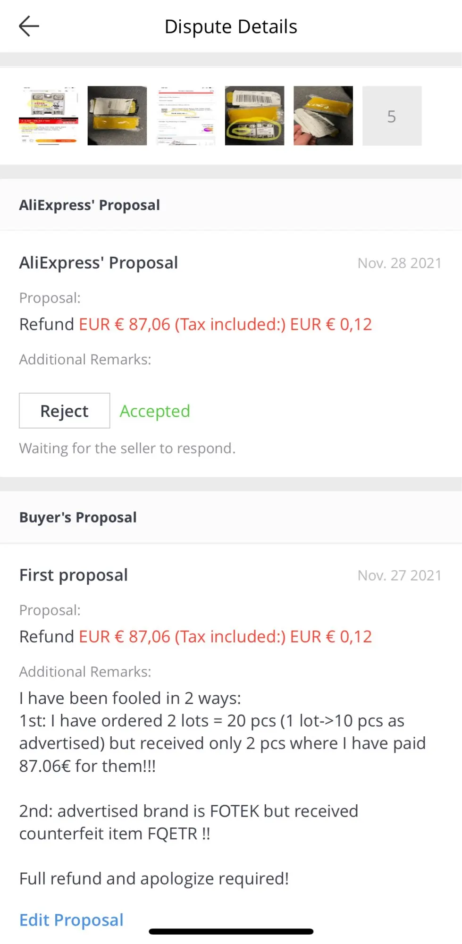462x944 pixels.
Task: Tap the Dispute Details page title
Action: point(231,27)
